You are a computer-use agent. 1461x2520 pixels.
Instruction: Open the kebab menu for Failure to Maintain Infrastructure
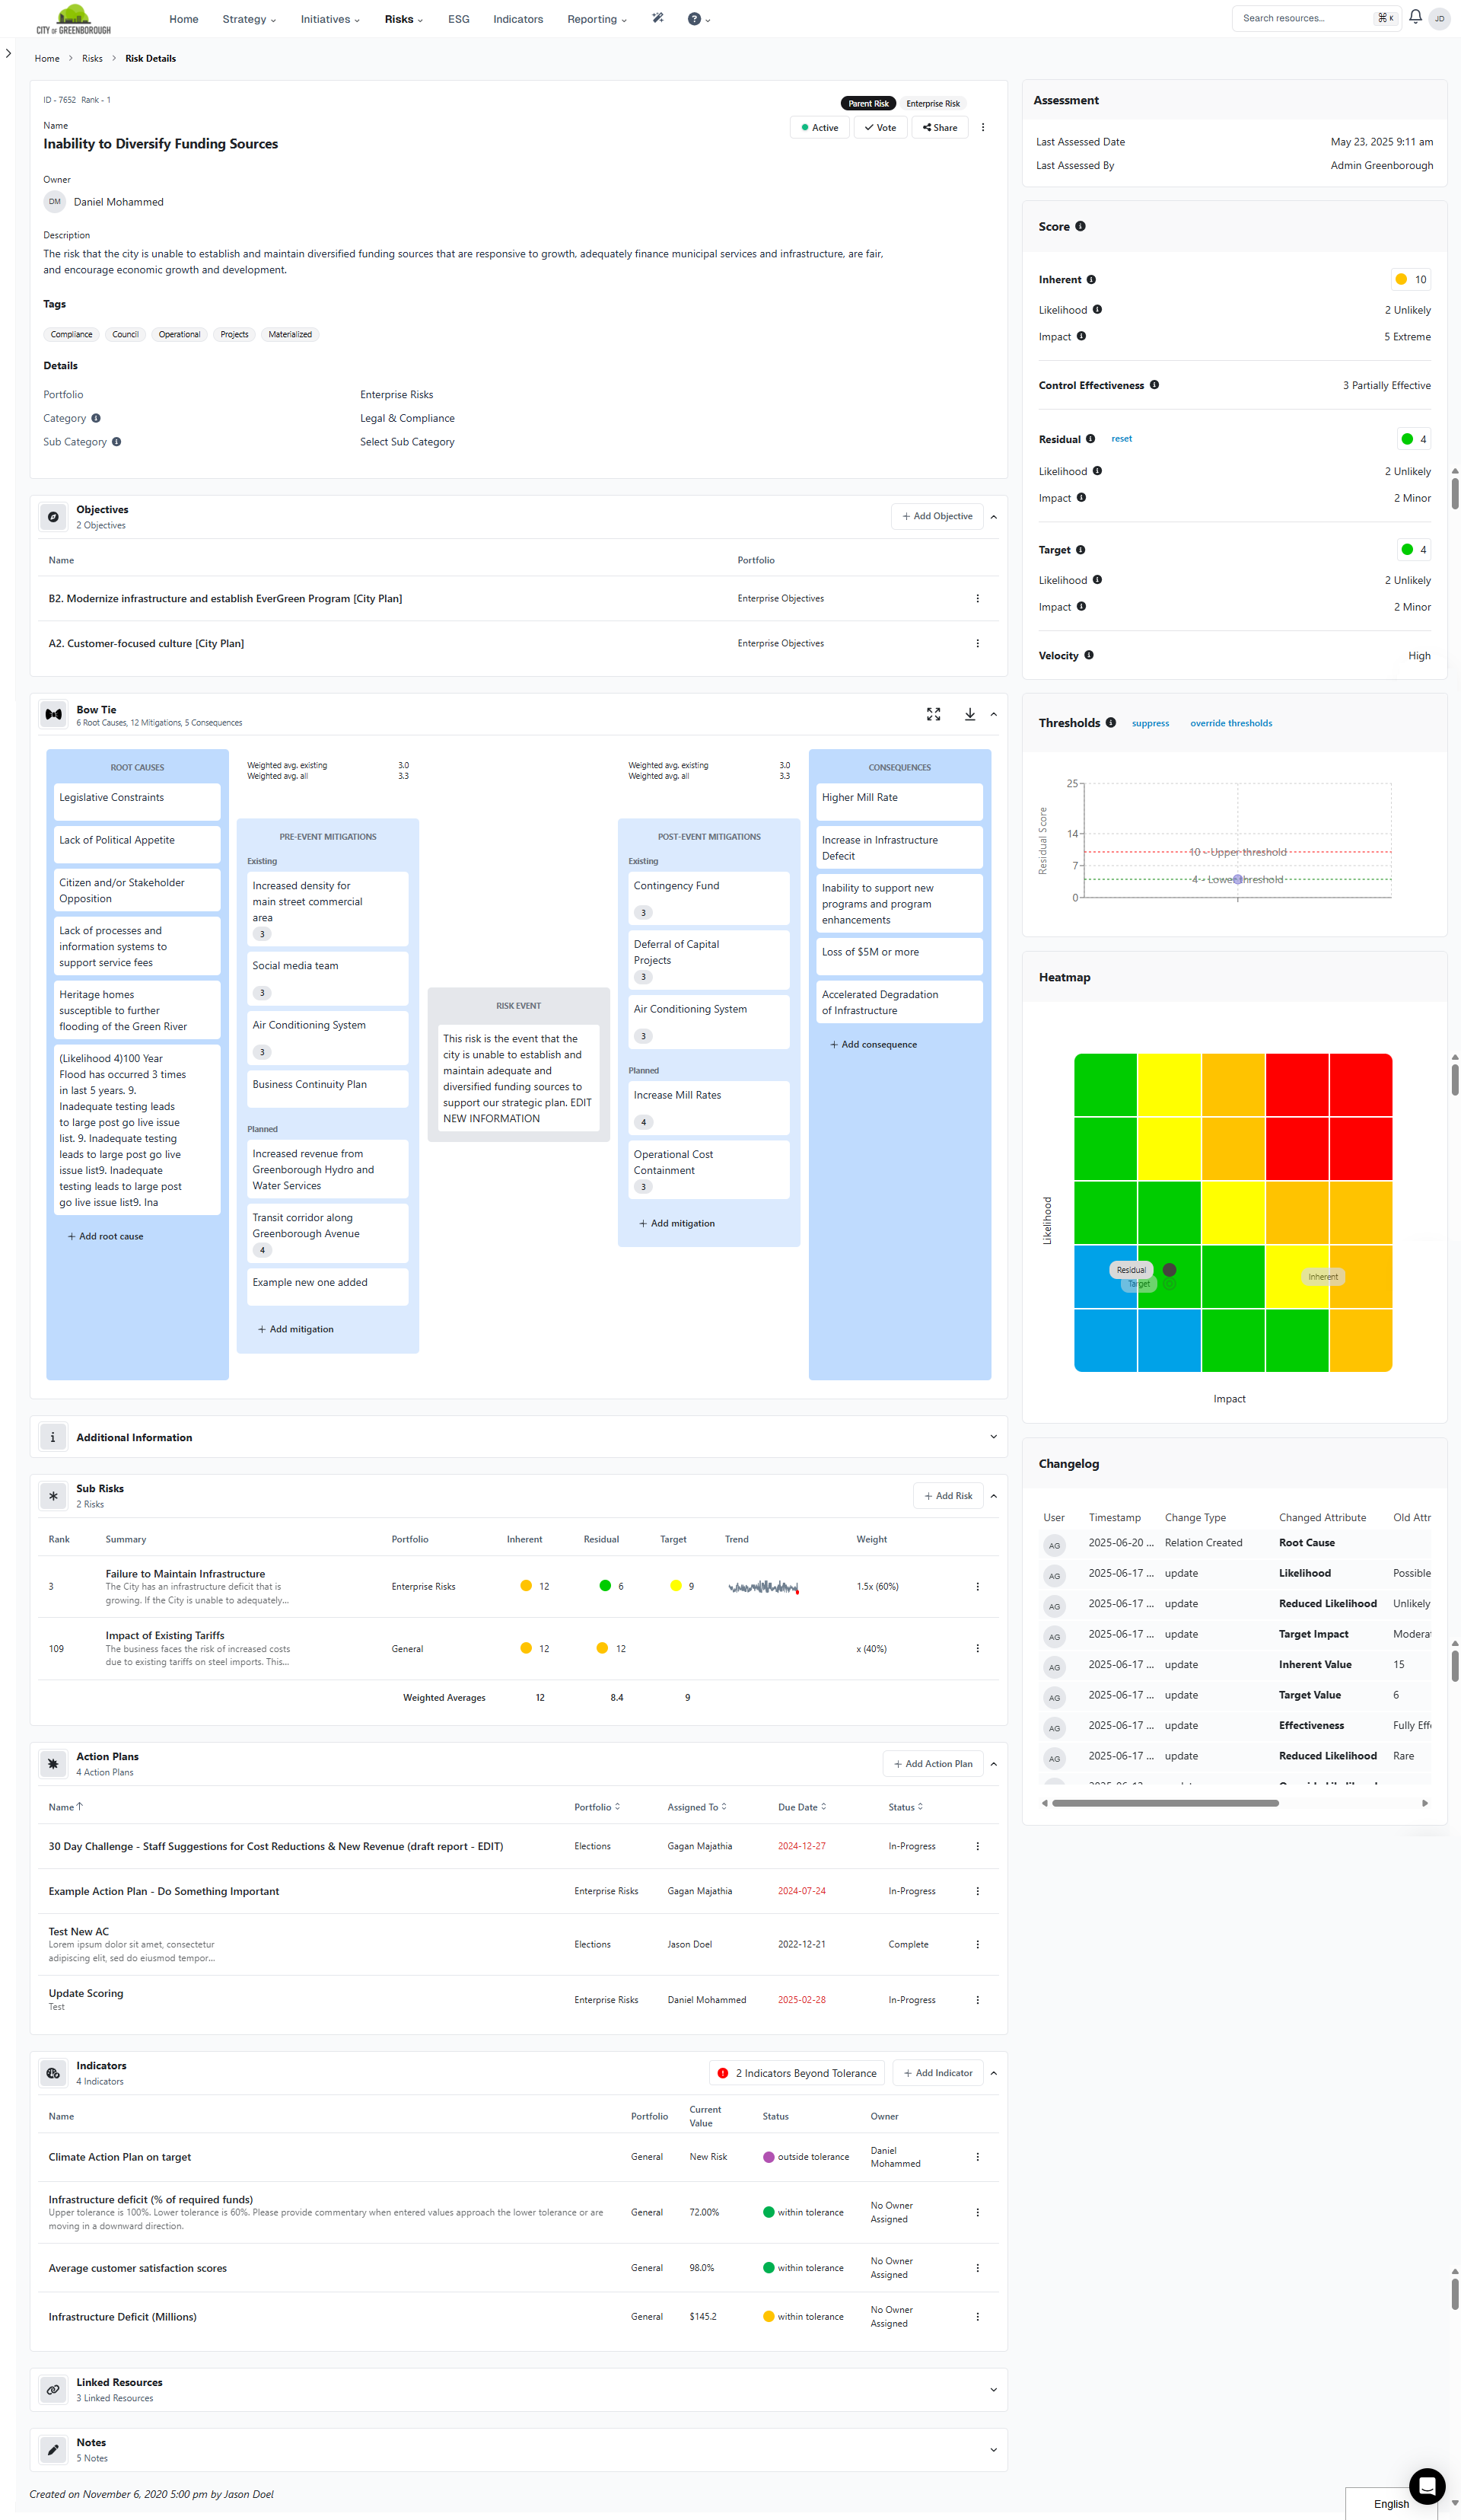pos(977,1586)
